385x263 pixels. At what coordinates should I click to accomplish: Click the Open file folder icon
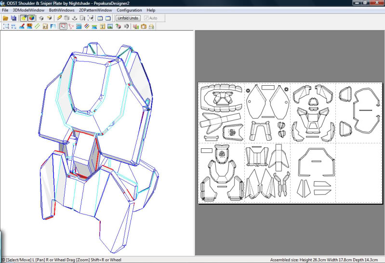click(x=5, y=18)
